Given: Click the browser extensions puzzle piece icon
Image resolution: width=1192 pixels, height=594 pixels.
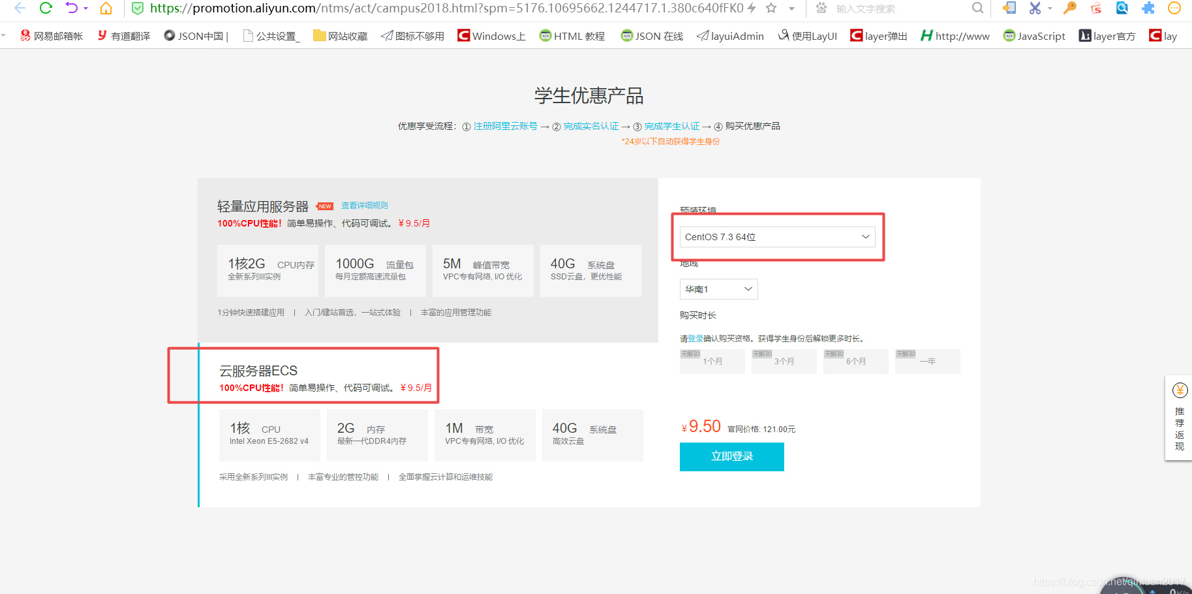Looking at the screenshot, I should click(1148, 9).
